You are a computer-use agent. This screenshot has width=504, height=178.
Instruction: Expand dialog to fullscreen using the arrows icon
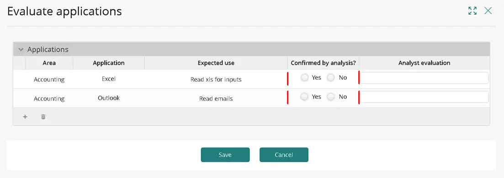[x=472, y=10]
